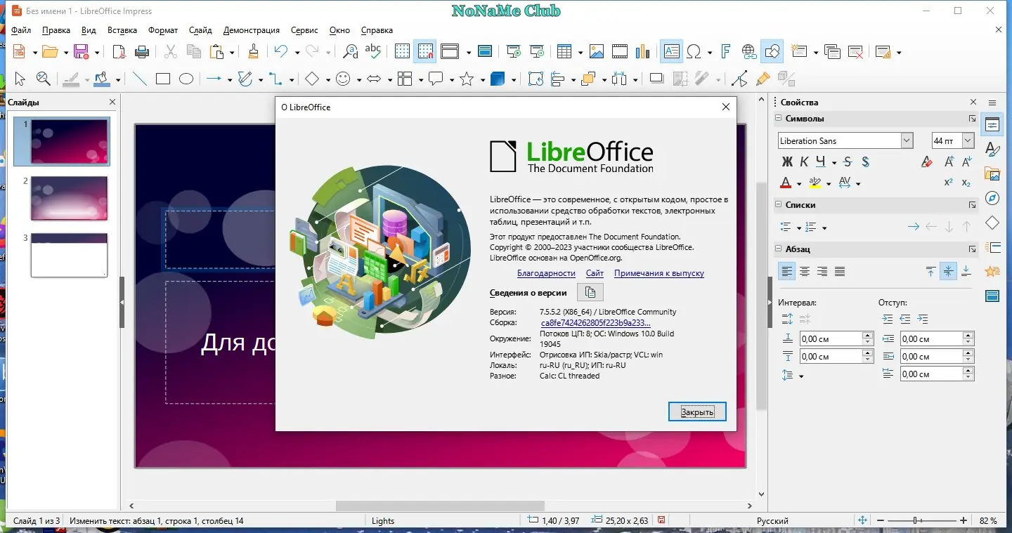Image resolution: width=1012 pixels, height=533 pixels.
Task: Collapse the Абзац section
Action: [x=779, y=249]
